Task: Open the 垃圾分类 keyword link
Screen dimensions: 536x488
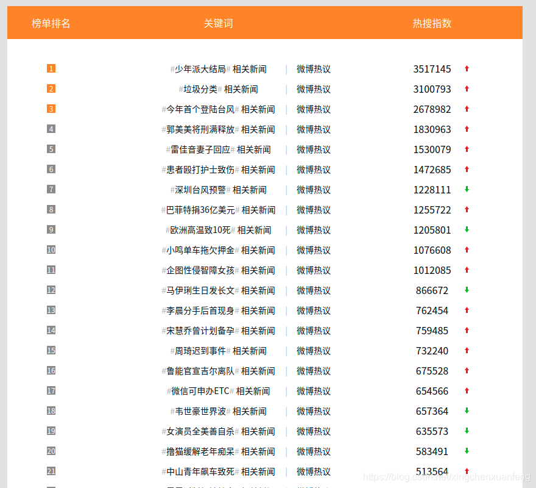Action: (x=200, y=90)
